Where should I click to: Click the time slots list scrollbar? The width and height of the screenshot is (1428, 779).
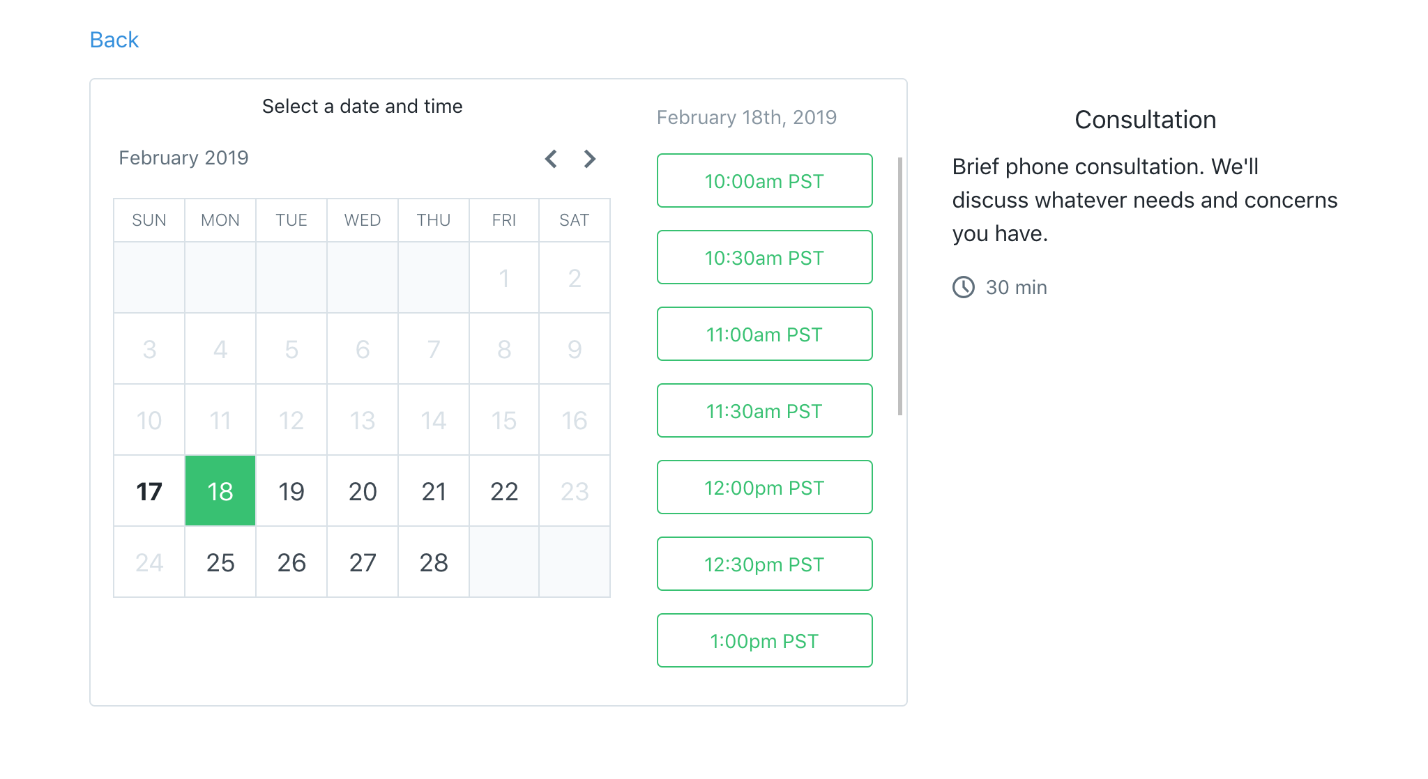[900, 286]
